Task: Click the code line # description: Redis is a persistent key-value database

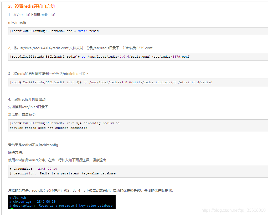Action: (x=63, y=173)
